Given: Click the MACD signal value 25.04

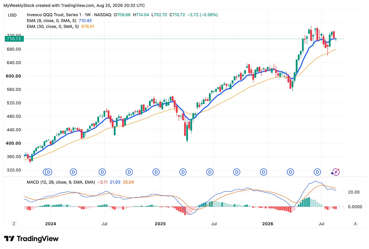Looking at the screenshot, I should (128, 182).
